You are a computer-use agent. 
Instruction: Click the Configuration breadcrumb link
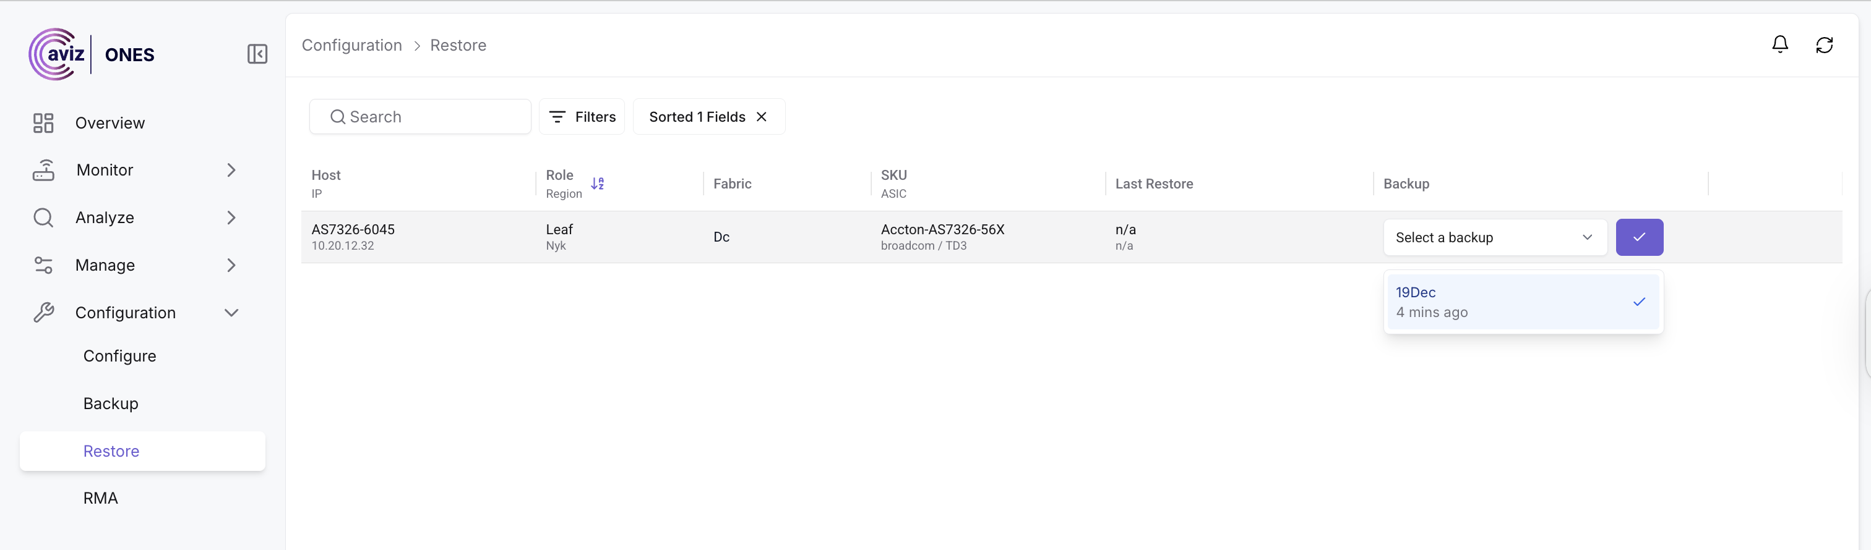(351, 45)
